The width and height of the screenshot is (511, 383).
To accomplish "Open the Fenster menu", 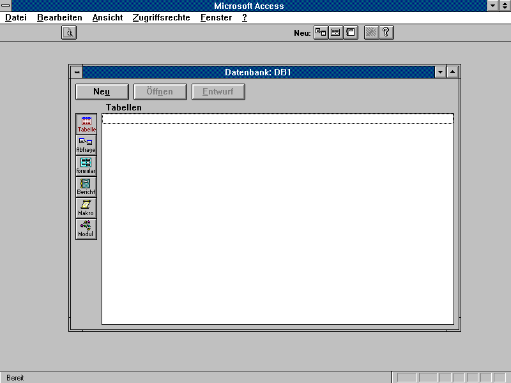I will (216, 18).
